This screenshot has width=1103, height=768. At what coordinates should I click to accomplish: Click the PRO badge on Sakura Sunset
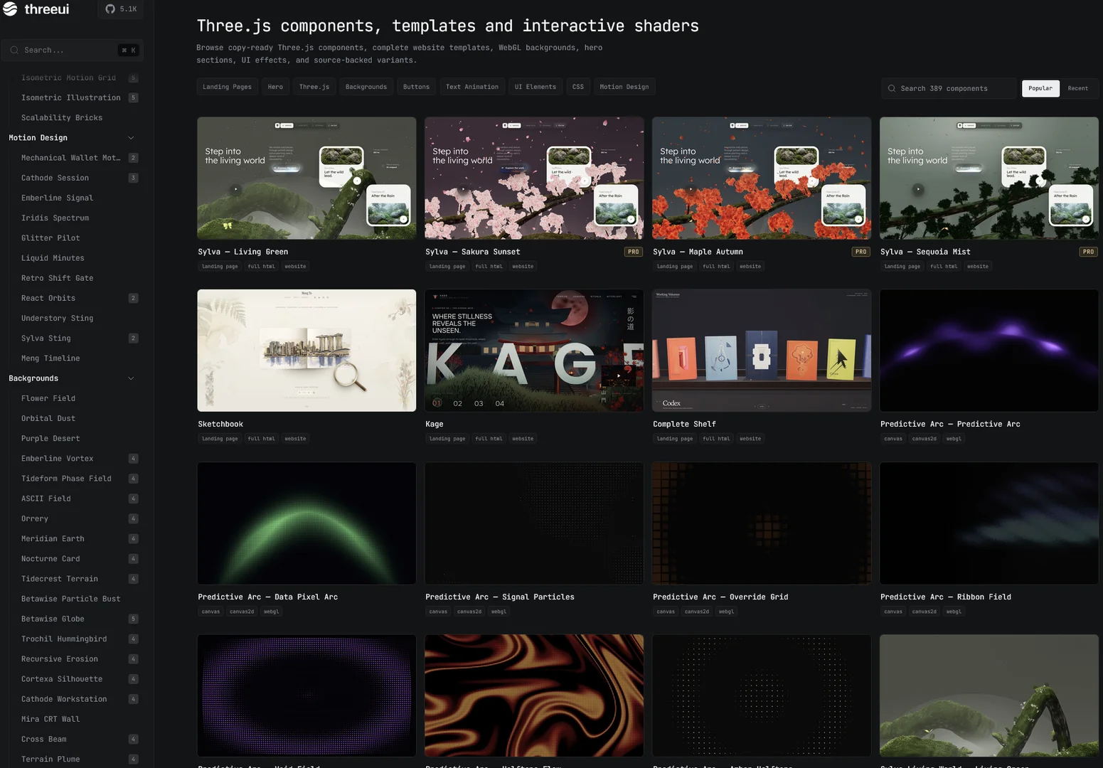tap(633, 252)
